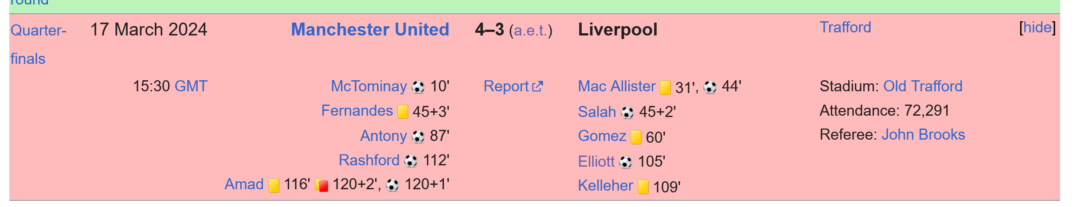Screen dimensions: 1077x207
Task: Click the goal ball icon beside Elliott
Action: tap(625, 162)
